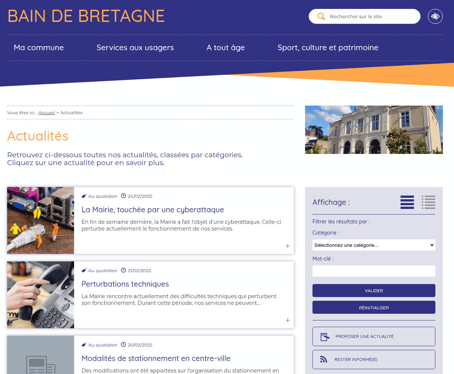Click clock icon beside 20/02/2025
This screenshot has width=454, height=374.
pyautogui.click(x=123, y=345)
